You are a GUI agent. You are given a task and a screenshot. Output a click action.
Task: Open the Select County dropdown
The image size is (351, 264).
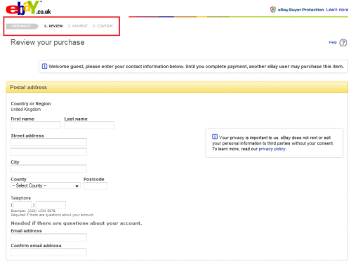(46, 185)
